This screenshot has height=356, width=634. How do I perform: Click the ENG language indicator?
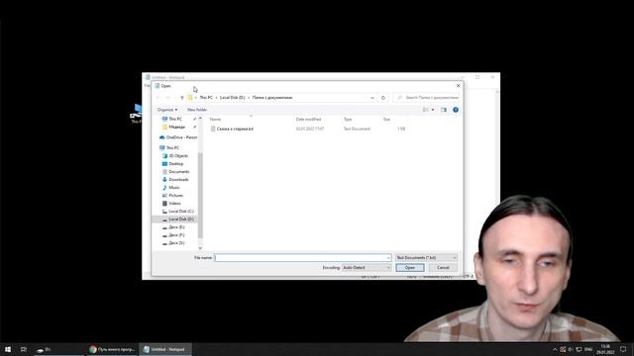click(588, 349)
